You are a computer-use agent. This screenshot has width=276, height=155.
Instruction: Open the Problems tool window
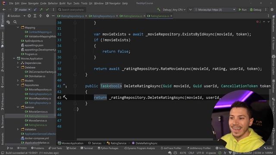coord(38,148)
